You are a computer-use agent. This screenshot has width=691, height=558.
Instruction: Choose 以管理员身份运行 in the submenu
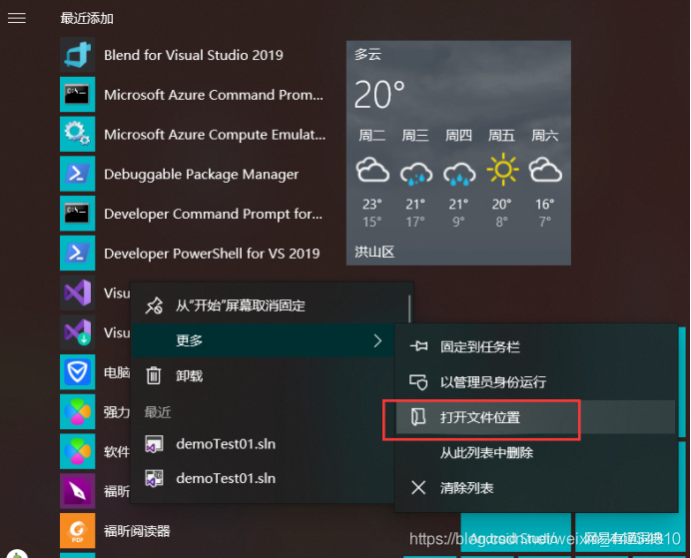tap(536, 382)
